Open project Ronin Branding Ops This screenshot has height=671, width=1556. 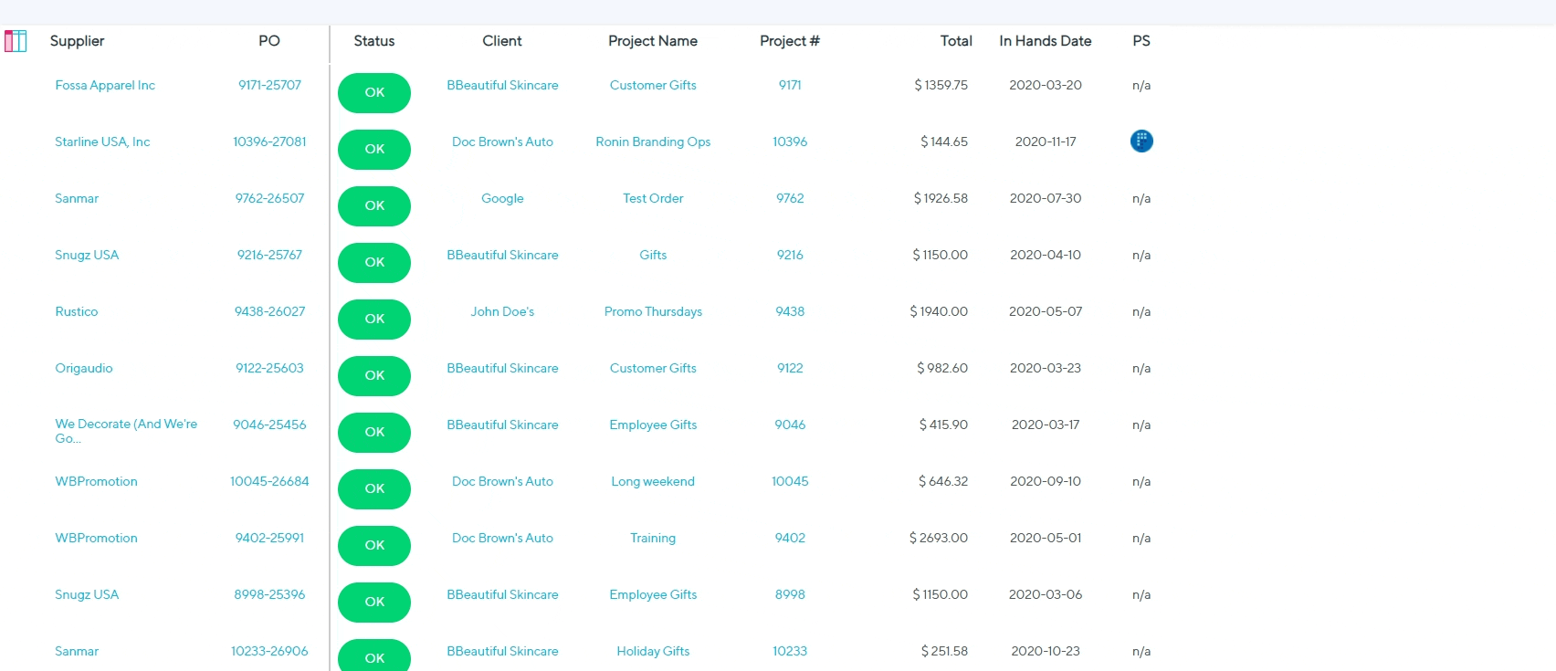click(653, 142)
